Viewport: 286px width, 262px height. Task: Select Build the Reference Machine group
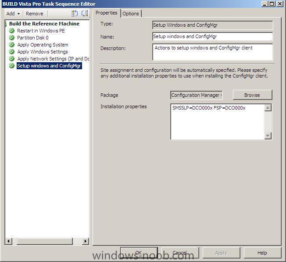pyautogui.click(x=44, y=24)
